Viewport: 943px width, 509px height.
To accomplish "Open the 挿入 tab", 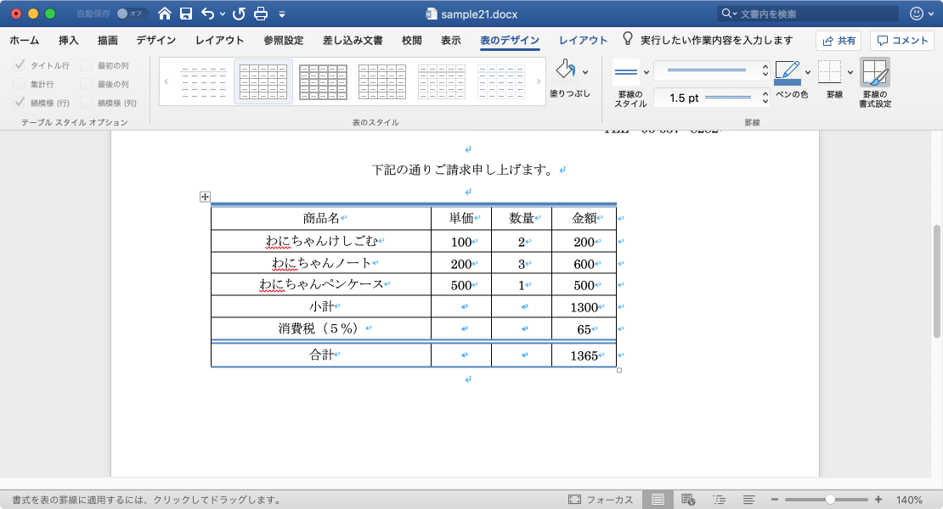I will coord(69,40).
